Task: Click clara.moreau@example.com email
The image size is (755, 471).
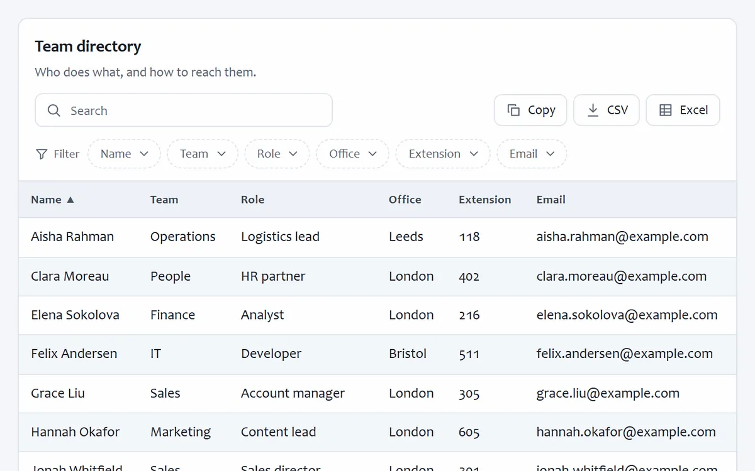Action: [x=622, y=276]
